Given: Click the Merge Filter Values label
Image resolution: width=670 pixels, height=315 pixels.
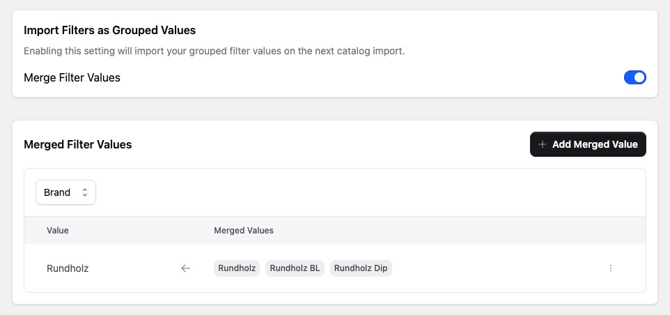Looking at the screenshot, I should click(x=72, y=77).
